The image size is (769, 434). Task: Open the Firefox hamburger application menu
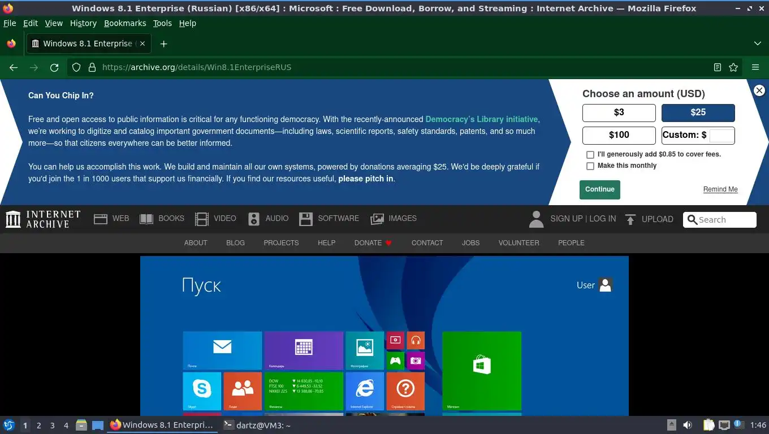tap(755, 67)
